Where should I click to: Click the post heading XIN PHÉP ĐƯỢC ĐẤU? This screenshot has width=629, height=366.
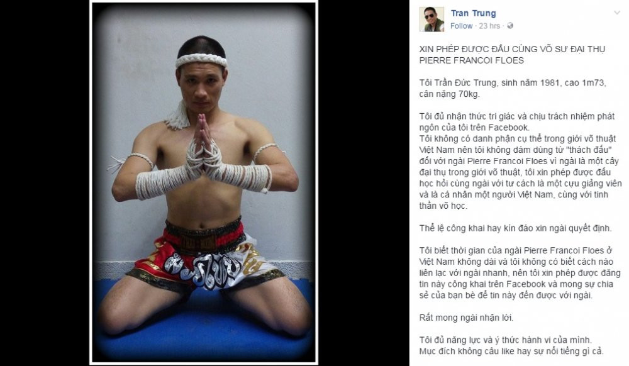(512, 49)
